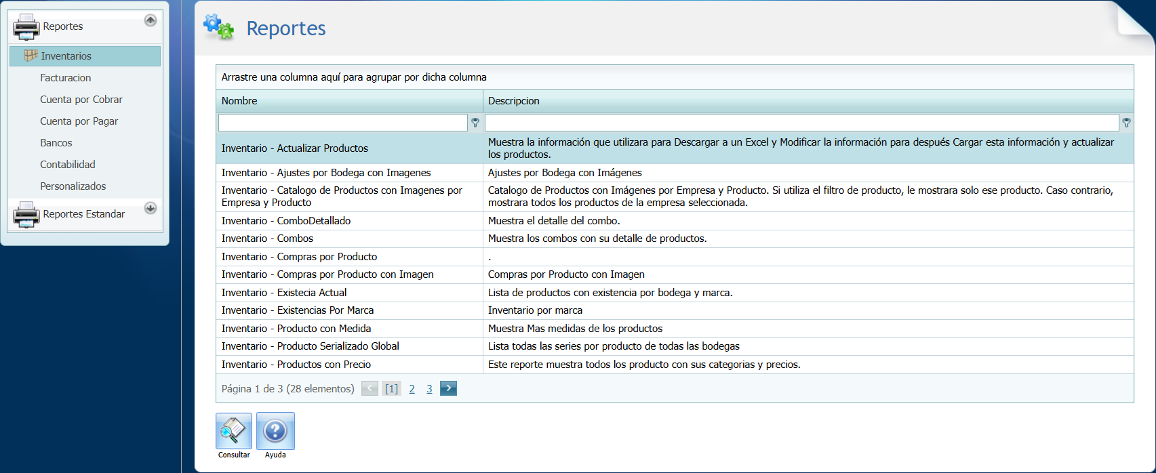The image size is (1156, 473).
Task: Click description 'Lista de productos con existencia'
Action: (x=610, y=293)
